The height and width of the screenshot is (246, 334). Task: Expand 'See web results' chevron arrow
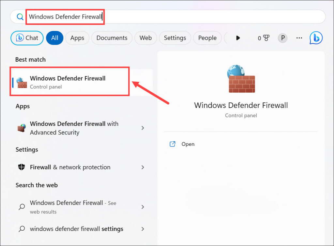coord(143,207)
